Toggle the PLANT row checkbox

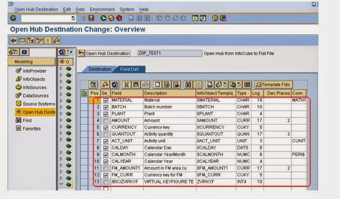click(106, 114)
